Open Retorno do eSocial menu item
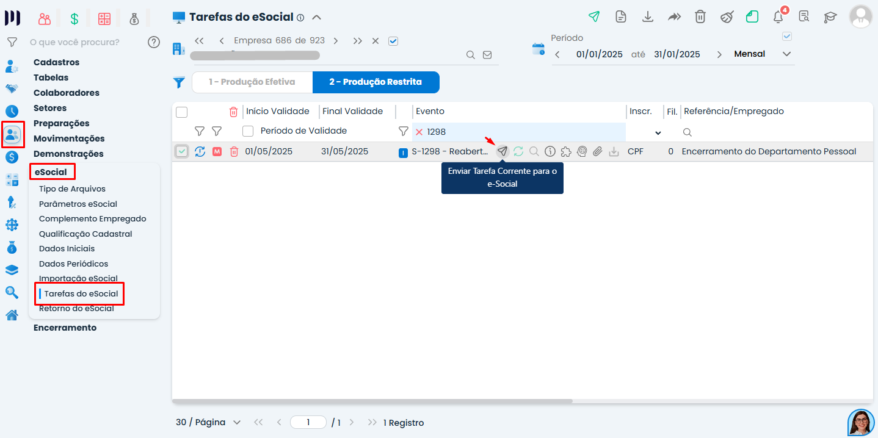 pos(76,308)
